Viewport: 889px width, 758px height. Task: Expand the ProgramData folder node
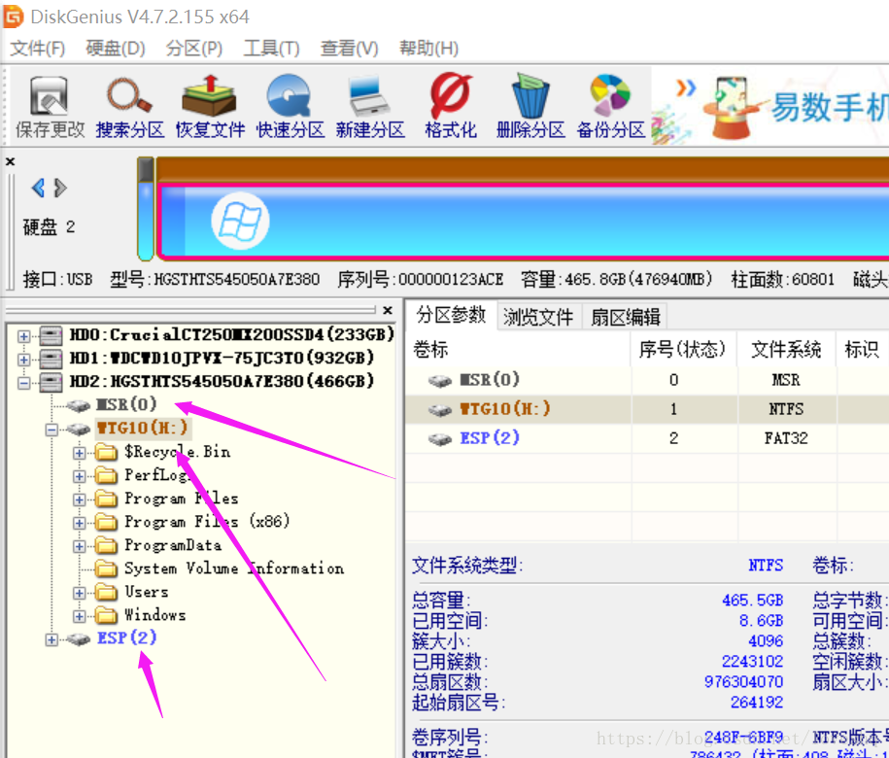coord(80,546)
